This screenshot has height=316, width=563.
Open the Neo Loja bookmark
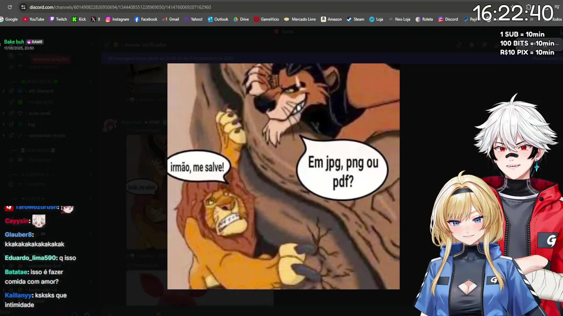coord(399,19)
